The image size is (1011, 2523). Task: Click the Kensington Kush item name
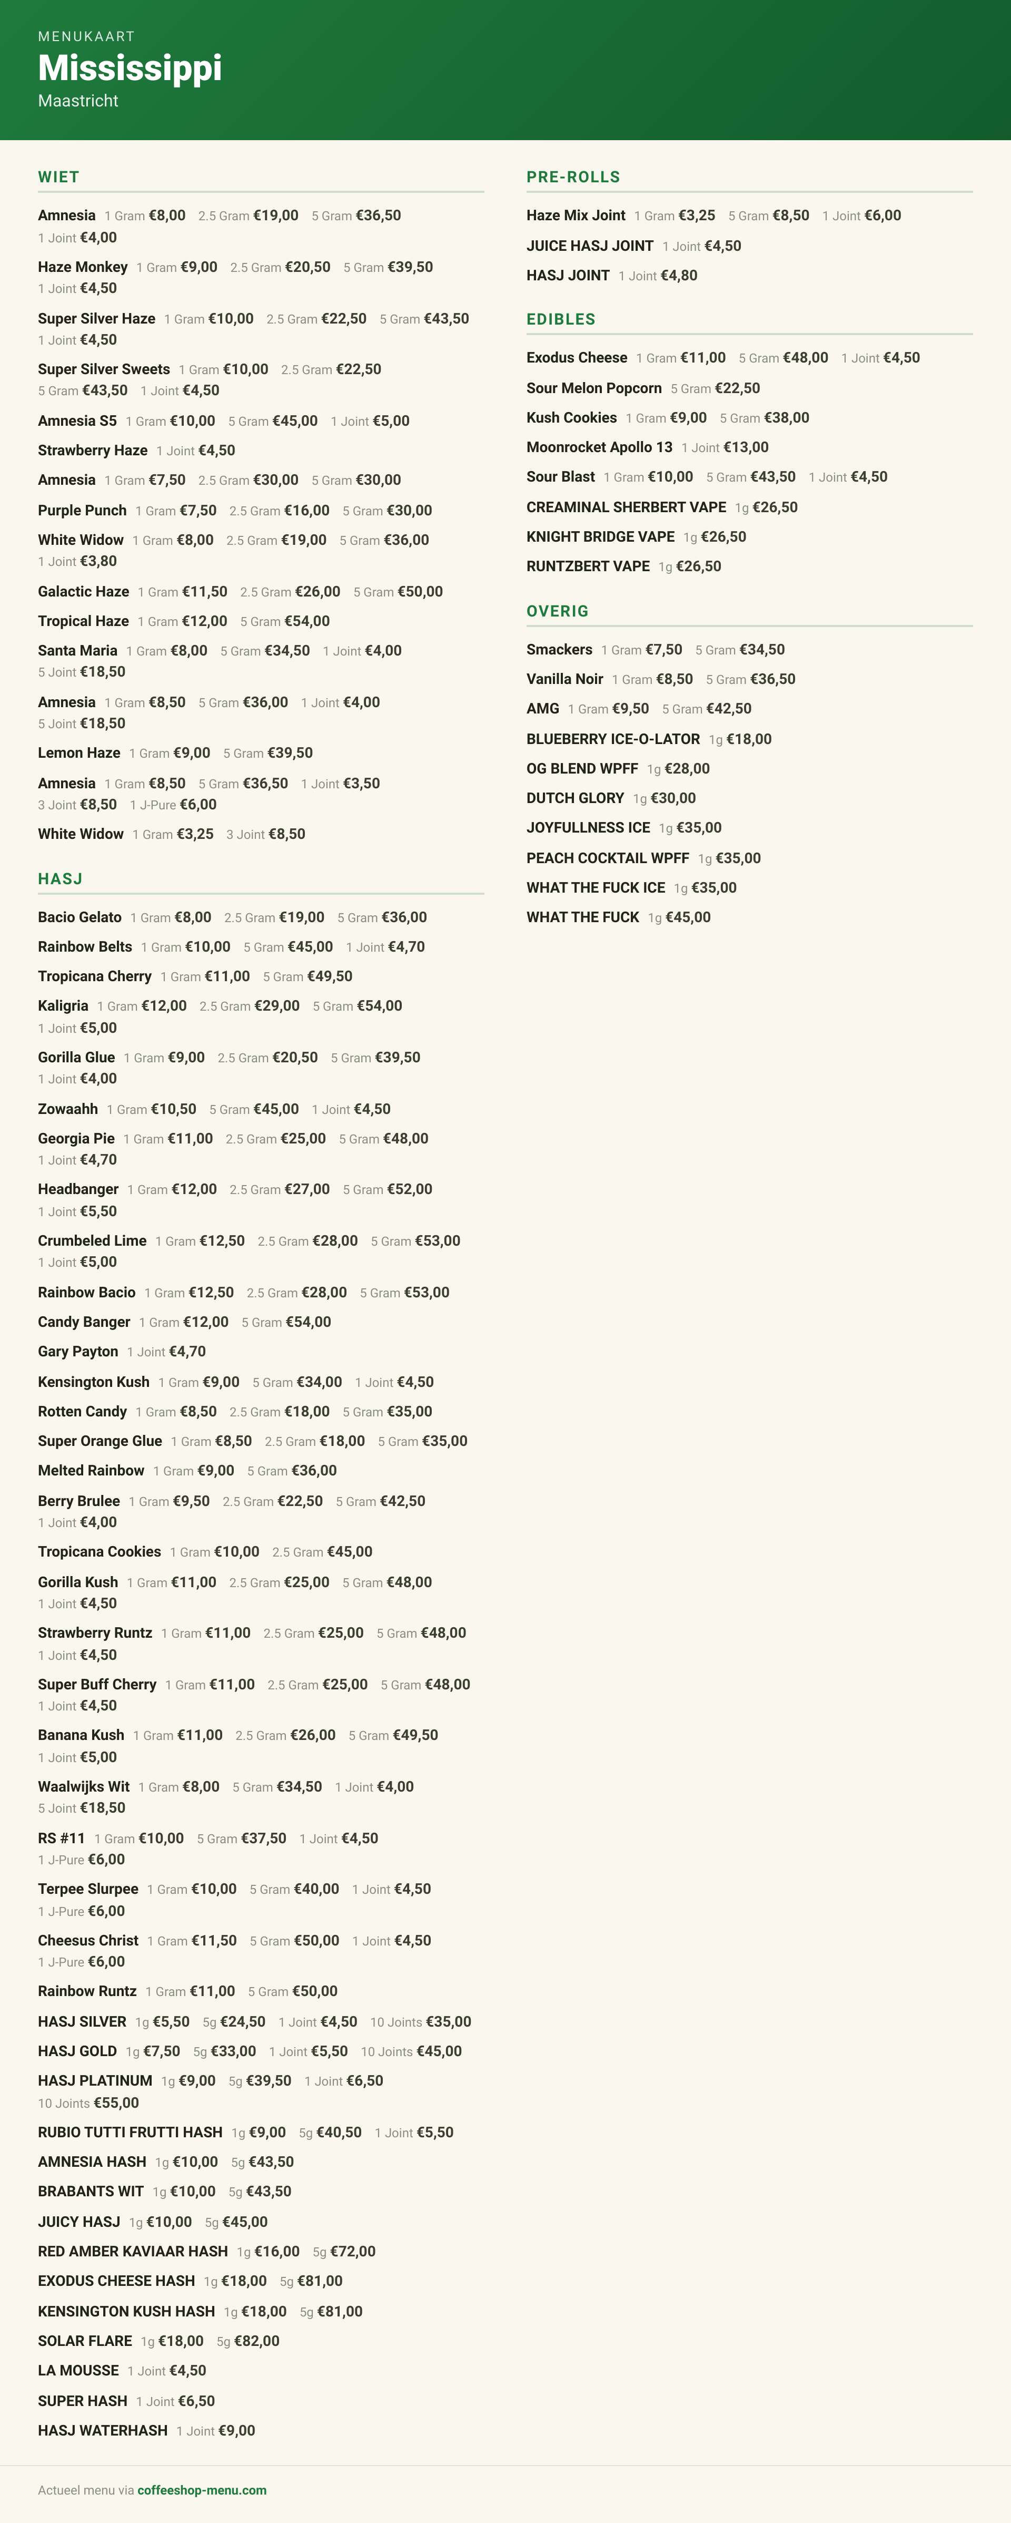[x=94, y=1382]
